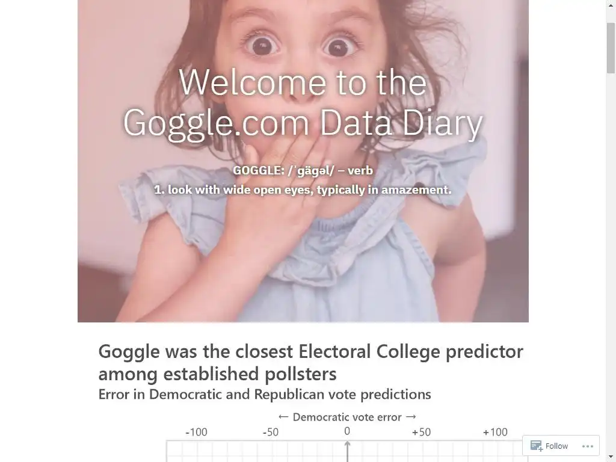
Task: Click the right arrow after Democratic vote error
Action: click(x=411, y=417)
